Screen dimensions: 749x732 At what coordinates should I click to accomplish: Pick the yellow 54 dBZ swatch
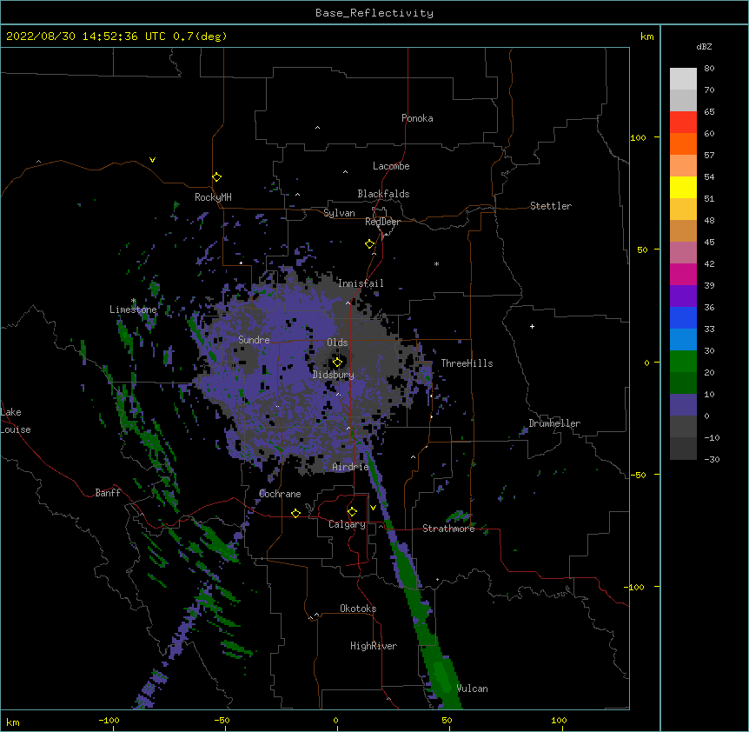[683, 187]
